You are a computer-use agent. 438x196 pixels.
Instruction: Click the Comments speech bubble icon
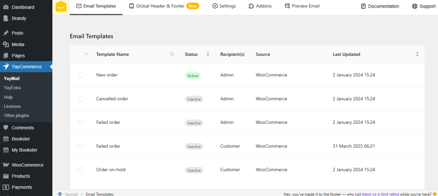click(6, 128)
